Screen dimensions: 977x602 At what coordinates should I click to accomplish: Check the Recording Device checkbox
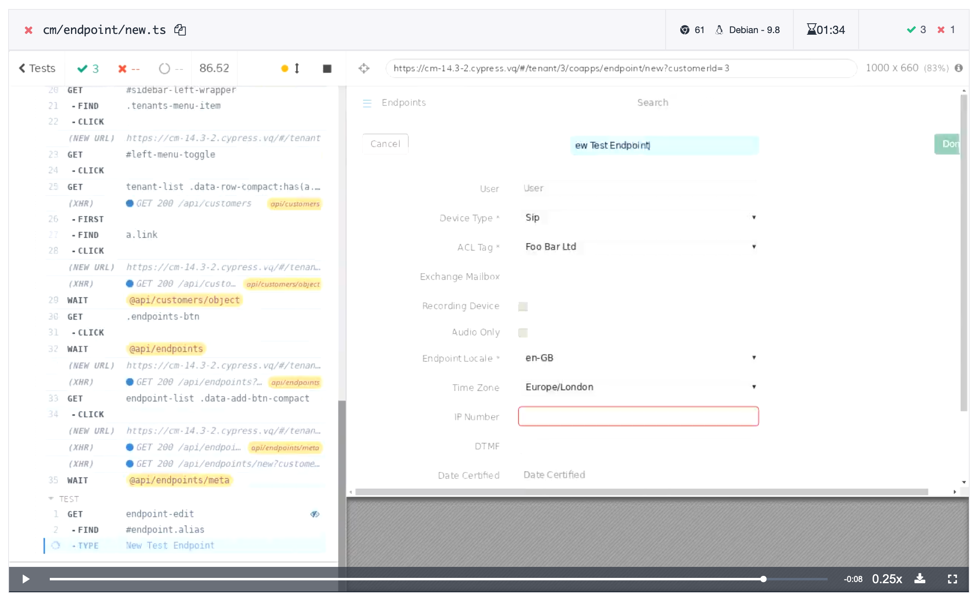(523, 306)
